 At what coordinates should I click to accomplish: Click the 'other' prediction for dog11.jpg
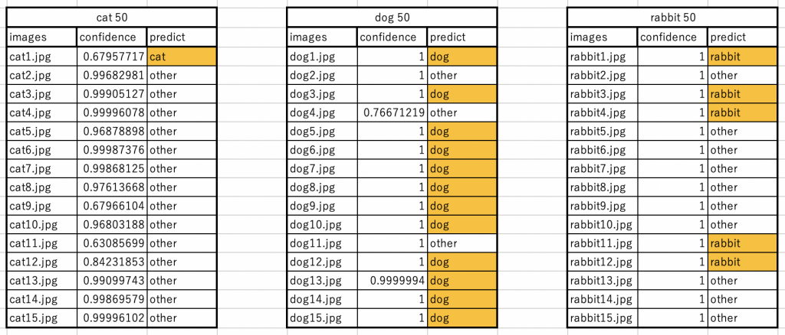tap(461, 243)
